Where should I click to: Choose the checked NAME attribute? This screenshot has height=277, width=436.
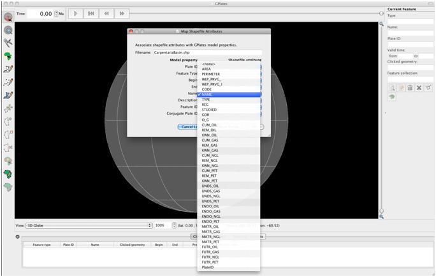229,94
